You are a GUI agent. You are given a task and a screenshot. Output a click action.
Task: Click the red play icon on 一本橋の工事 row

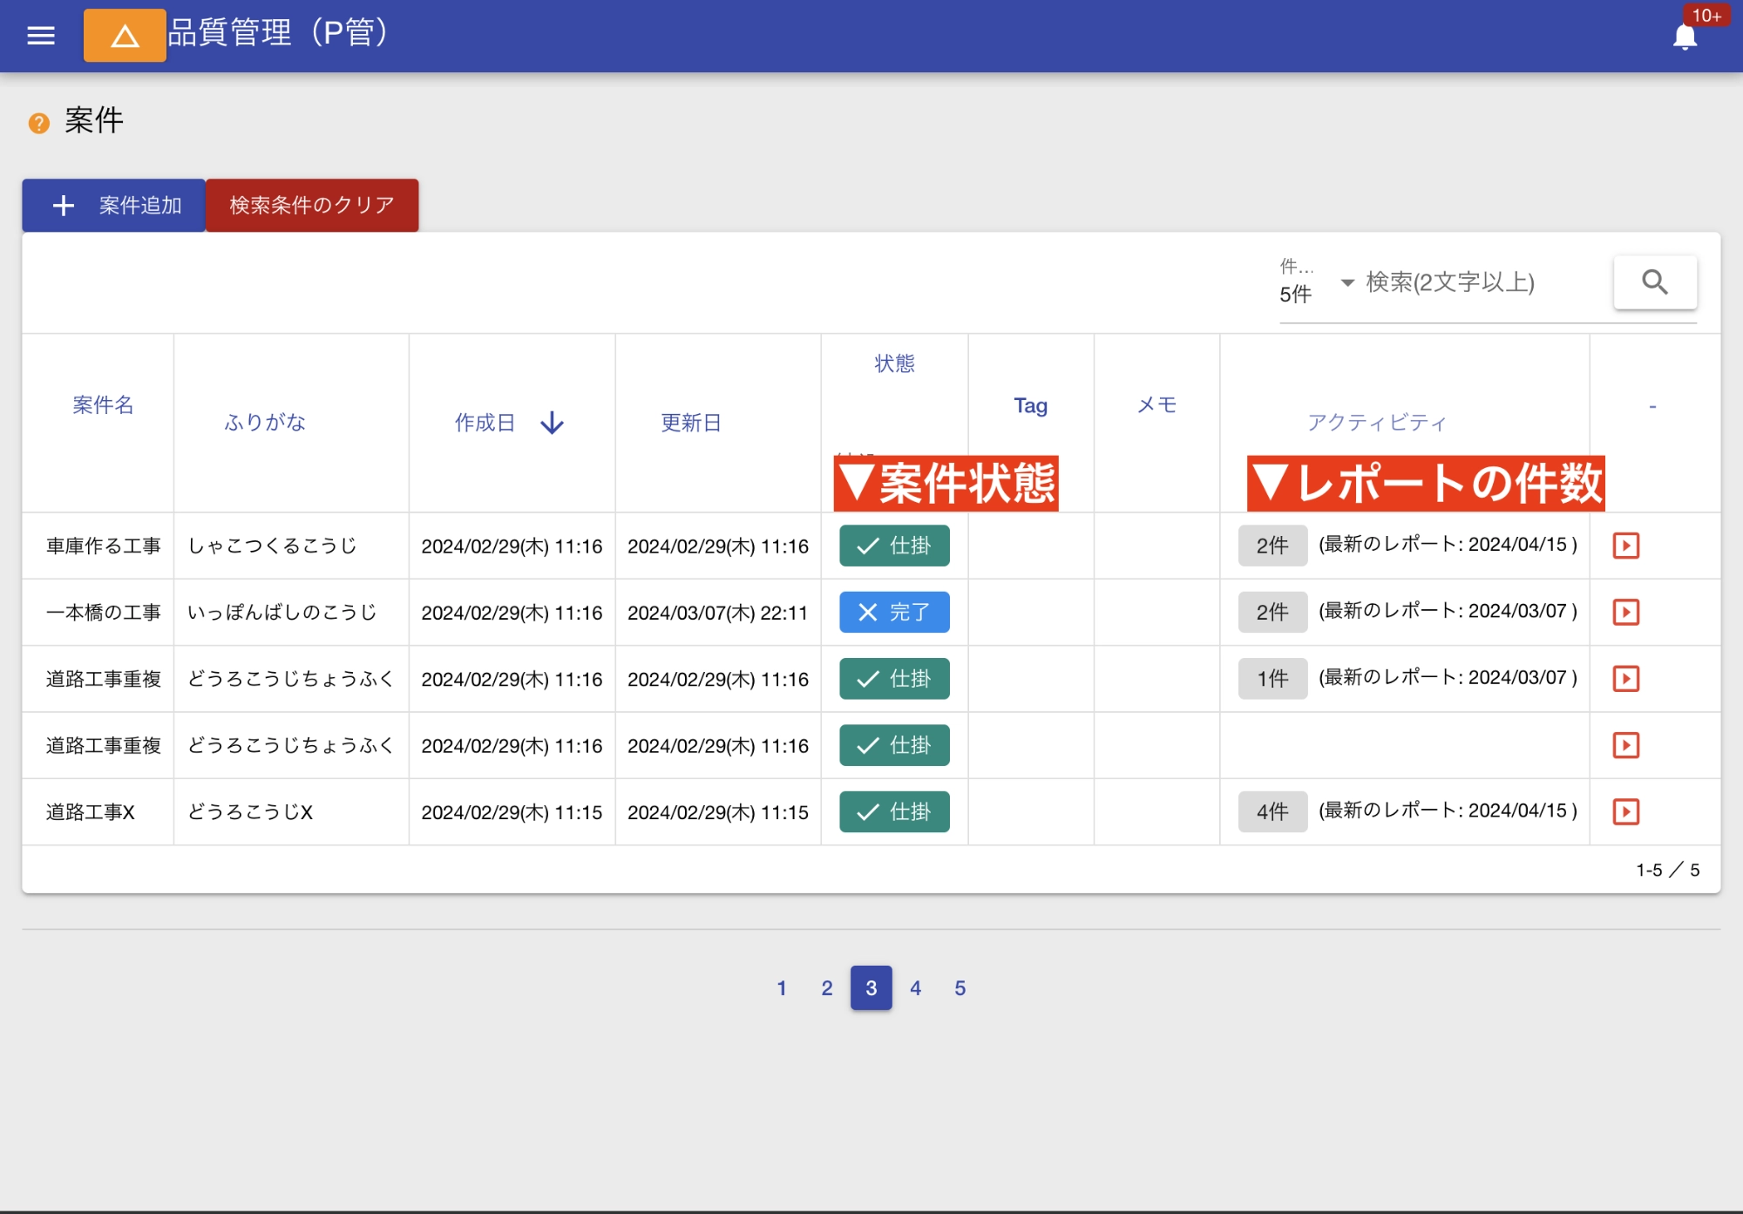tap(1626, 612)
